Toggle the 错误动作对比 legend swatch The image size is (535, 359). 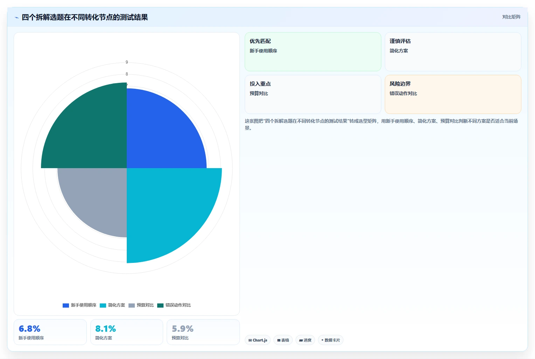pyautogui.click(x=160, y=305)
